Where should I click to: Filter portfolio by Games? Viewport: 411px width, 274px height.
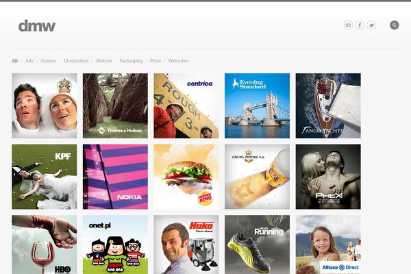pyautogui.click(x=48, y=61)
